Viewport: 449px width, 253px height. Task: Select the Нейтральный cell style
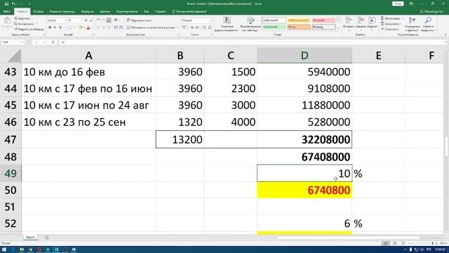(x=299, y=20)
